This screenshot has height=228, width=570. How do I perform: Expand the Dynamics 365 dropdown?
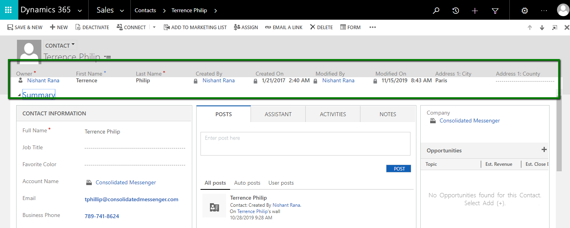(80, 11)
